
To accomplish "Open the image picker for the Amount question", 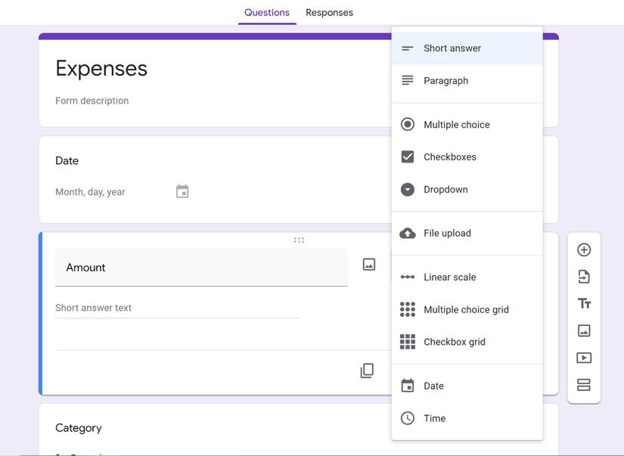I will click(368, 263).
